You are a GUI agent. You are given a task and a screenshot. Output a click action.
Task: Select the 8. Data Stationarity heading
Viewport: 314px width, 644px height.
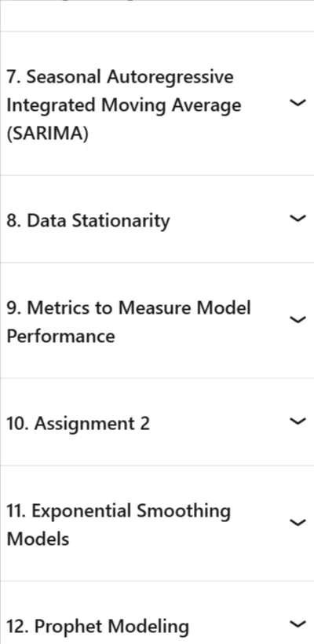[88, 220]
